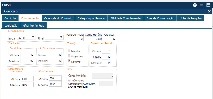Image resolution: width=213 pixels, height=99 pixels.
Task: Click the EAD Carga Horária field
Action: 102,76
